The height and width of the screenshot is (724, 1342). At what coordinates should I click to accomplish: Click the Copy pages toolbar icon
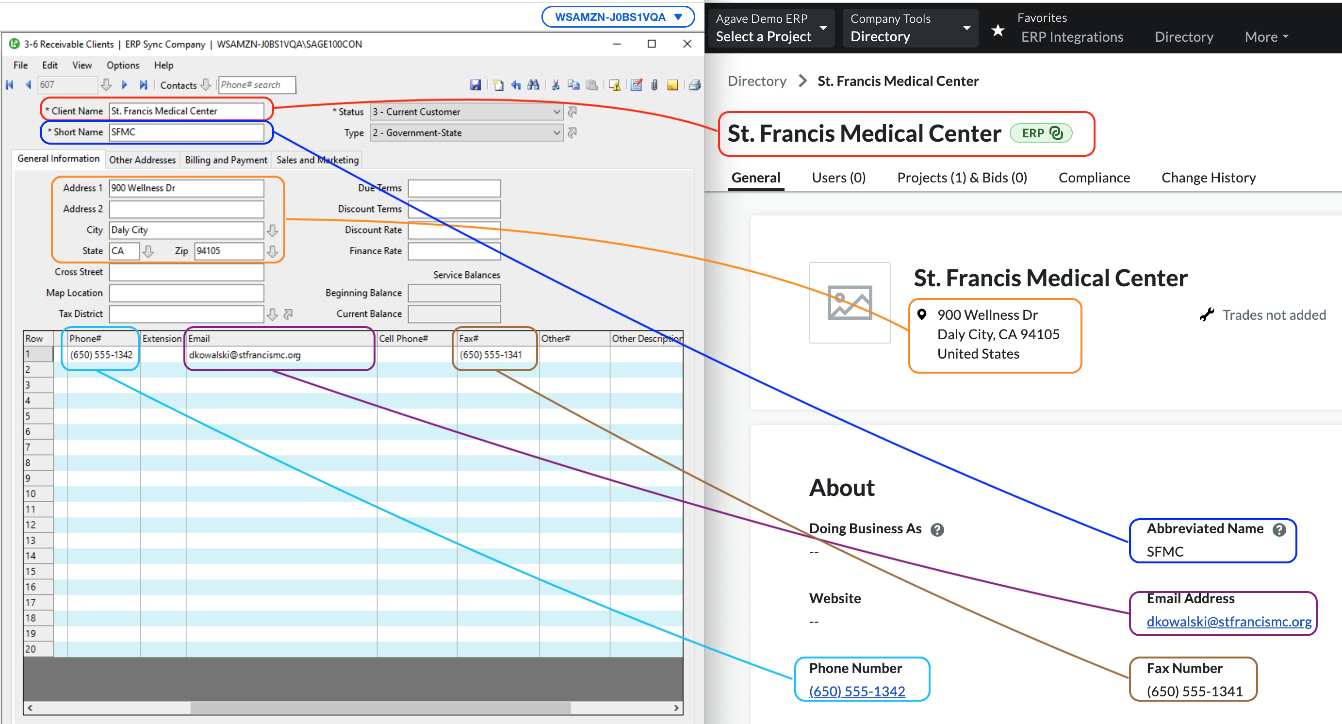coord(573,85)
